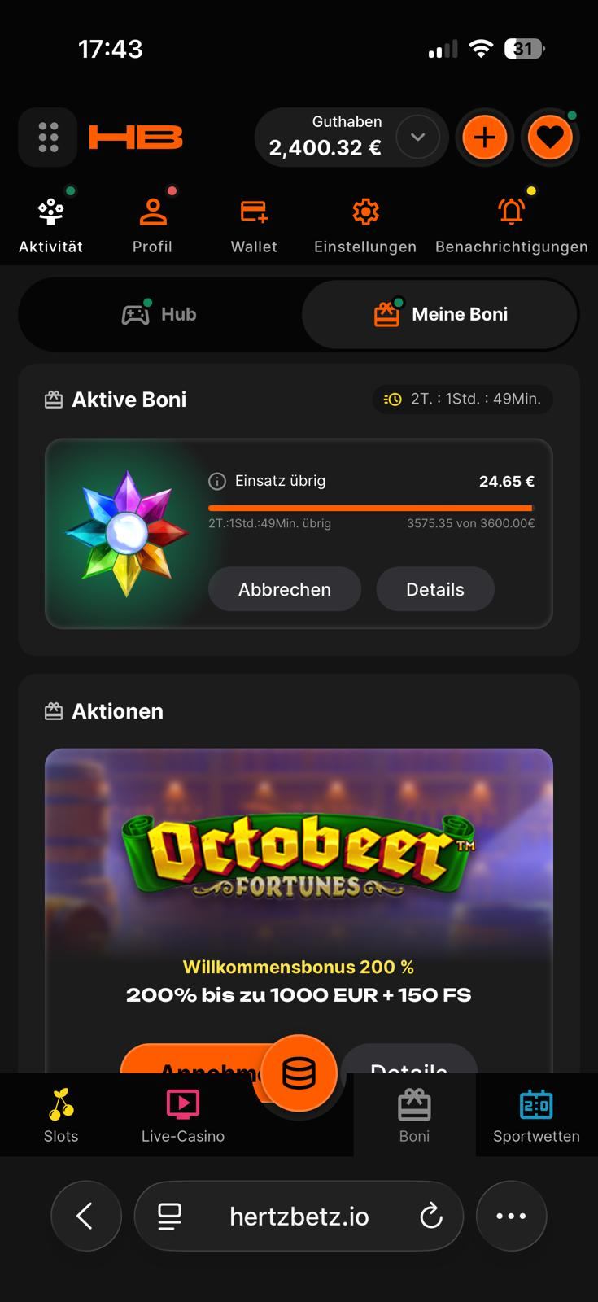The height and width of the screenshot is (1302, 598).
Task: Open Details of the active bonus
Action: (435, 589)
